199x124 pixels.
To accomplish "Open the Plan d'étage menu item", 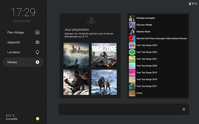I will coord(23,32).
